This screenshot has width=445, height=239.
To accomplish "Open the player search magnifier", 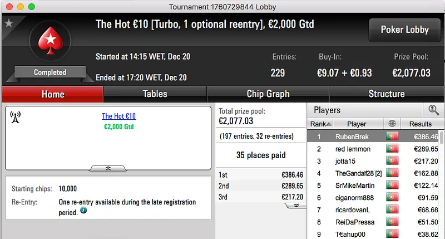I will tap(433, 110).
